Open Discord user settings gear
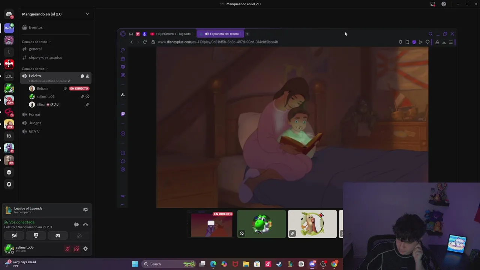 (x=85, y=249)
